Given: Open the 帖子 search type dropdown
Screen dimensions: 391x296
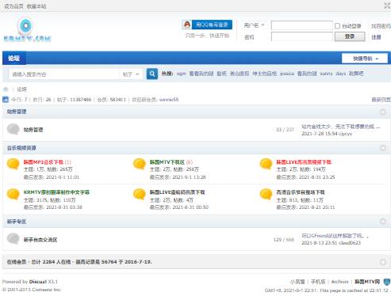Looking at the screenshot, I should 131,74.
